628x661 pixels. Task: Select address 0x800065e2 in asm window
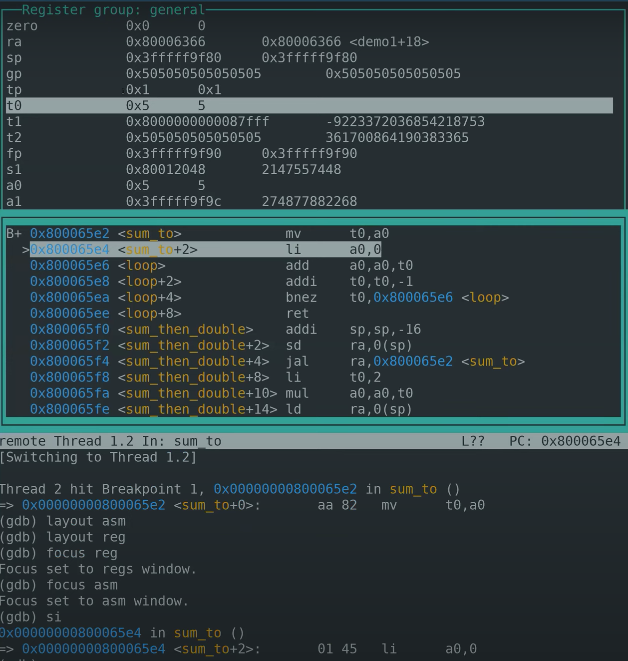pos(69,234)
